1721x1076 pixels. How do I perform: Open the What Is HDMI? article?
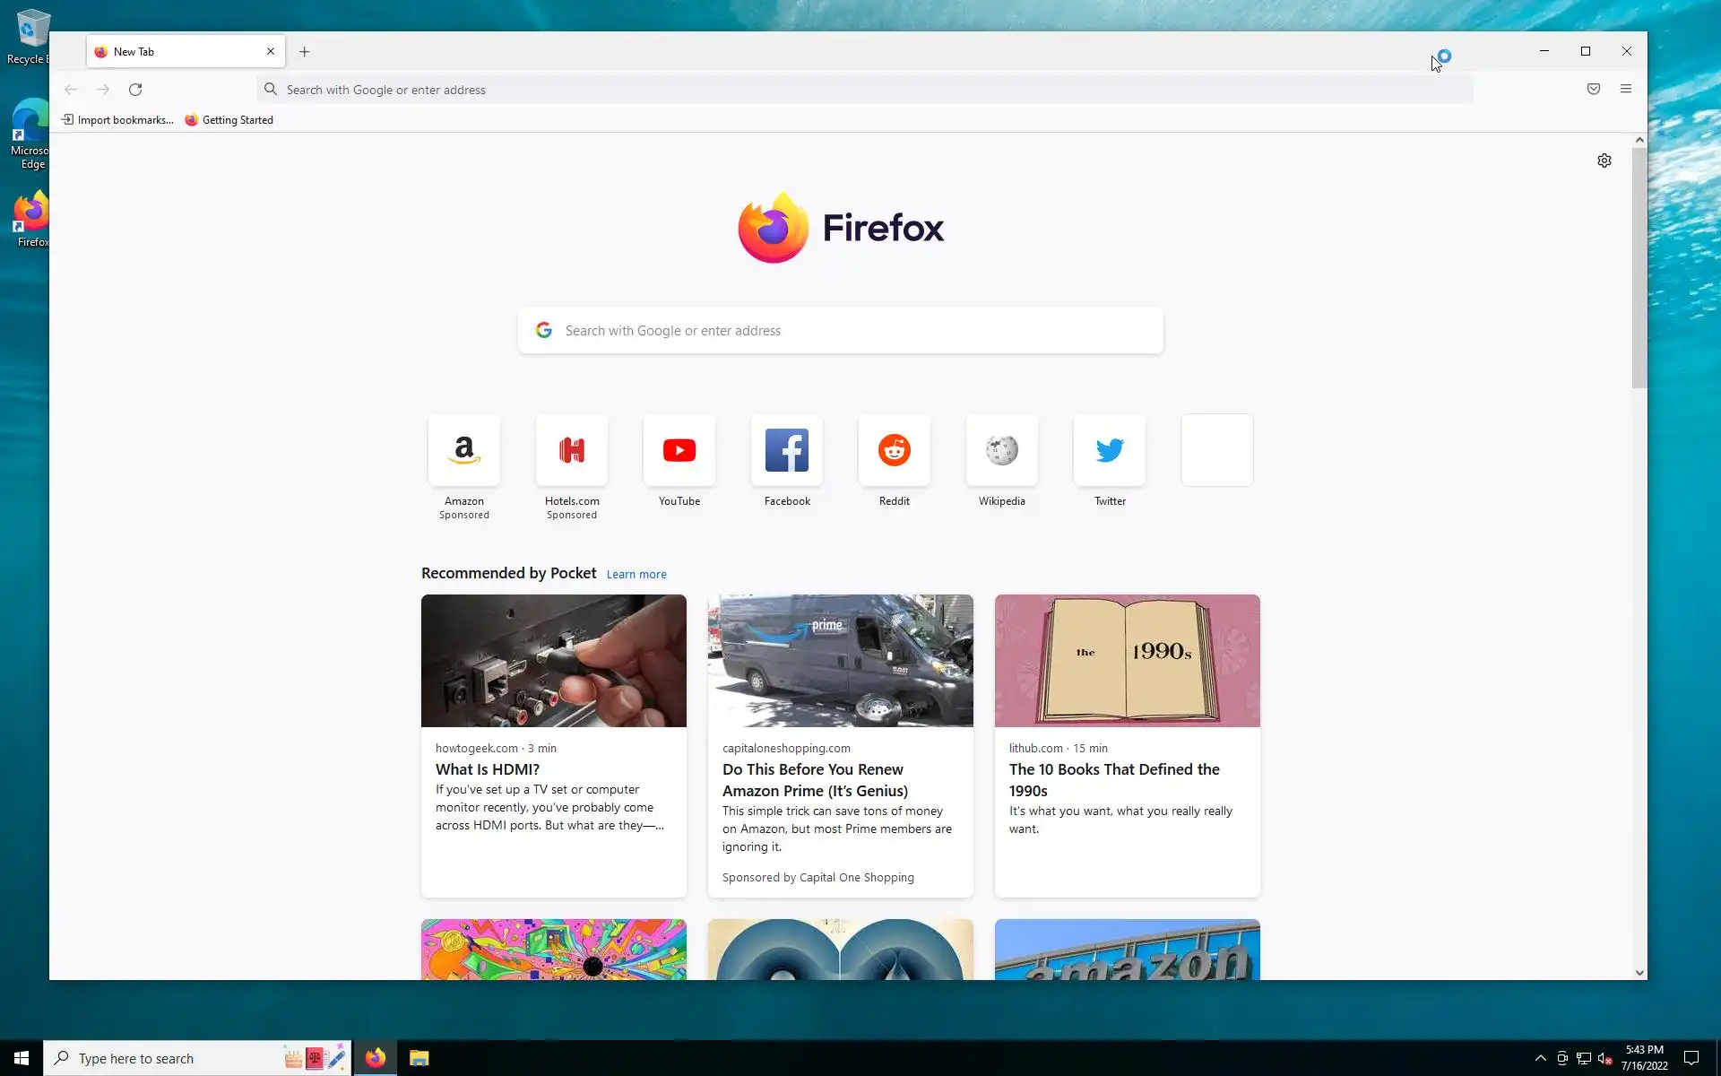pyautogui.click(x=487, y=769)
